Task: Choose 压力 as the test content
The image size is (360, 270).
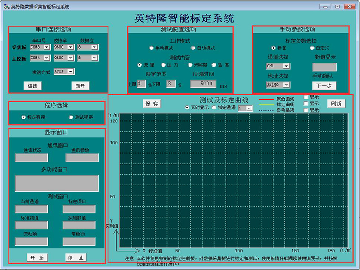Action: pyautogui.click(x=164, y=65)
